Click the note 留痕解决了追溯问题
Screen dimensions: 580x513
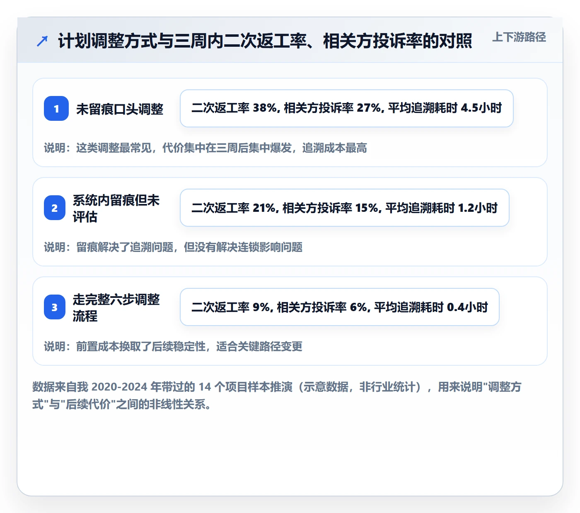(173, 247)
